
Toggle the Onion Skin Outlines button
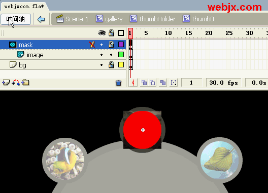coord(152,83)
